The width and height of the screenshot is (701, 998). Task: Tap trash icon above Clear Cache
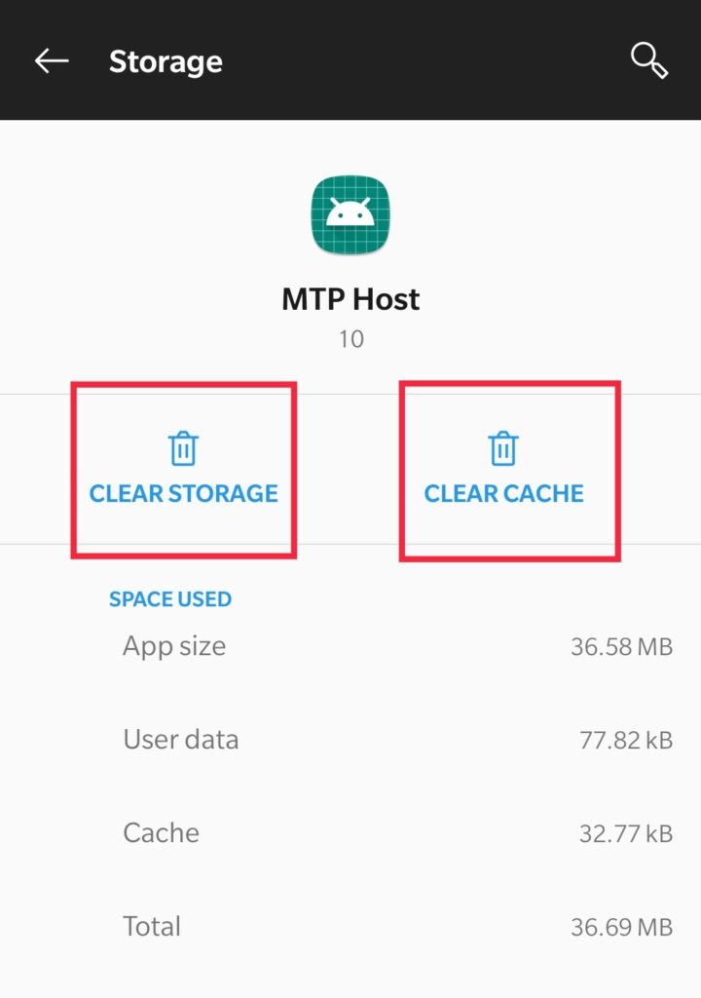point(503,448)
